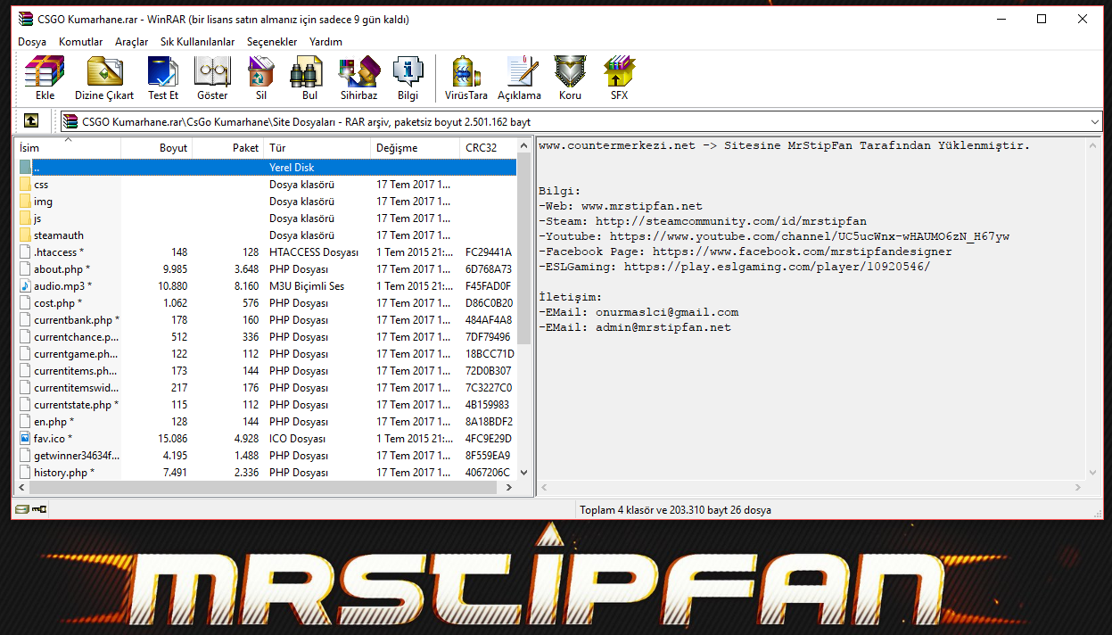Open the Dosya menu
This screenshot has height=635, width=1112.
tap(32, 42)
